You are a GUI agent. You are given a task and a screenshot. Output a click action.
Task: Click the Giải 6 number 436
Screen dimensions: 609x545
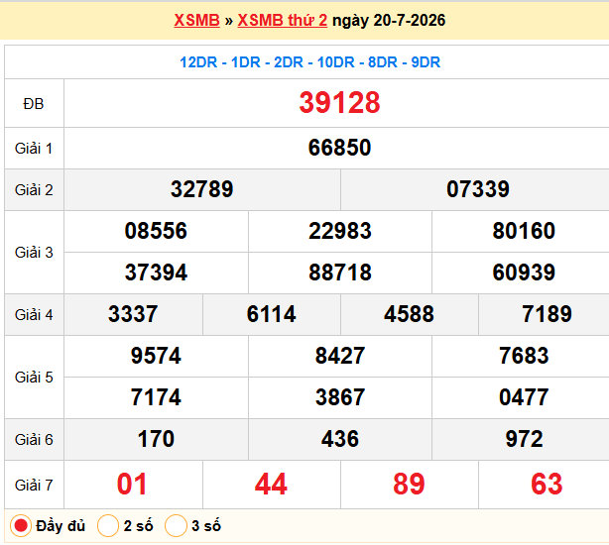(x=340, y=439)
